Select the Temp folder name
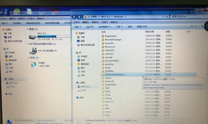The width and height of the screenshot is (208, 124). click(x=108, y=95)
